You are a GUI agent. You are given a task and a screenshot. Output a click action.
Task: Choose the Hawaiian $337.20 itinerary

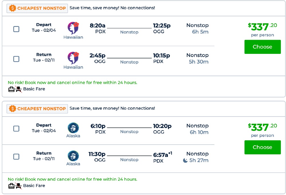pos(262,47)
